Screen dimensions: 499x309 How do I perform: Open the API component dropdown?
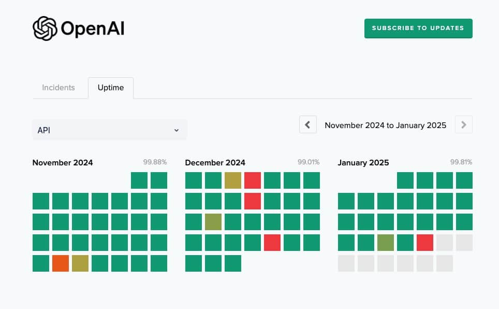[x=109, y=130]
